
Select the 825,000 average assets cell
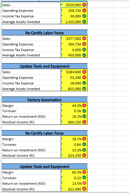point(74,89)
